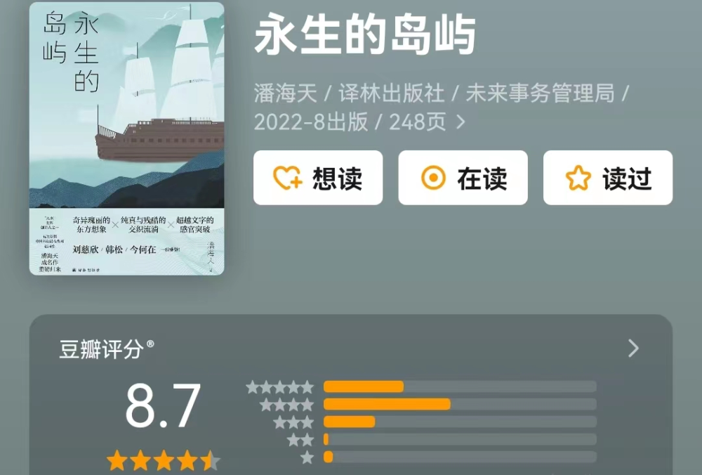Mark book as 在读
The image size is (702, 475).
[463, 178]
